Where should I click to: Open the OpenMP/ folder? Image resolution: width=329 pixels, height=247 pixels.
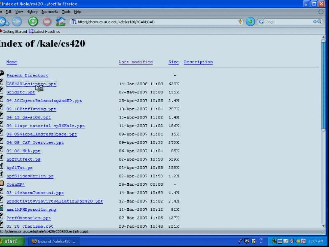click(x=15, y=184)
